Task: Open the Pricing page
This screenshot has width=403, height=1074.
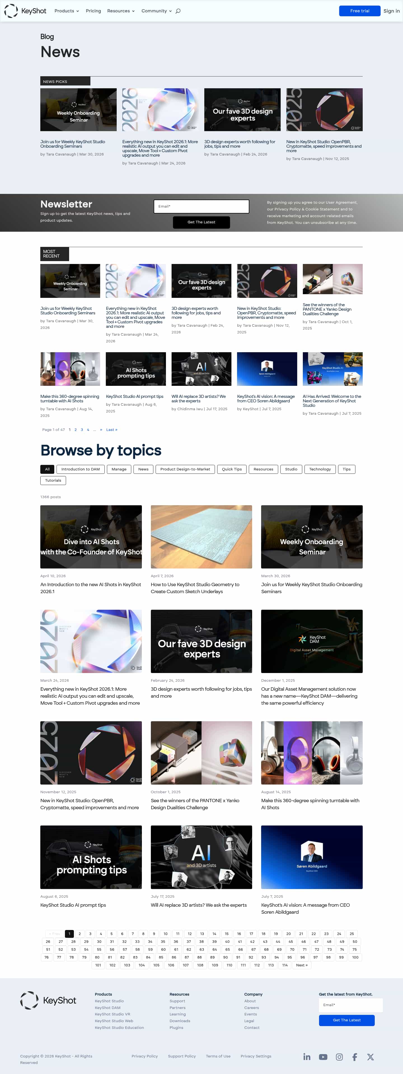Action: [93, 11]
